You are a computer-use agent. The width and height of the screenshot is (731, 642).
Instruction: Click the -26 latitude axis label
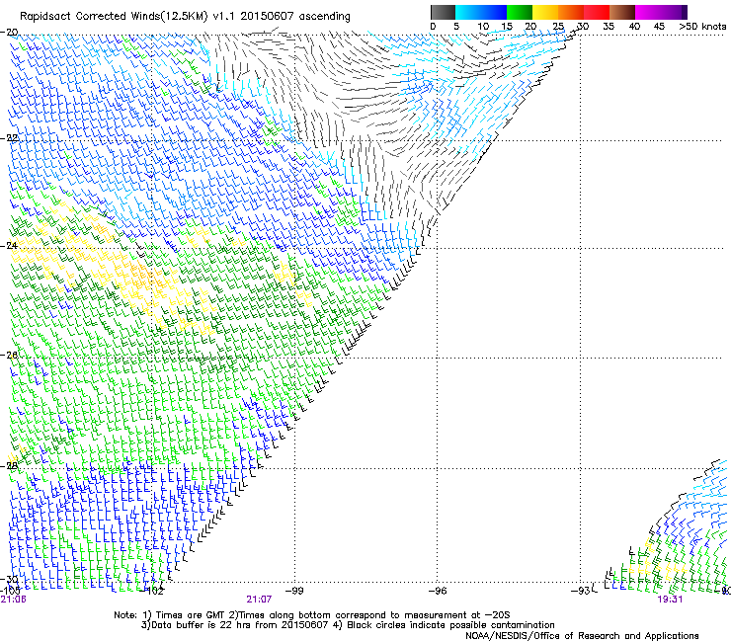(x=9, y=356)
